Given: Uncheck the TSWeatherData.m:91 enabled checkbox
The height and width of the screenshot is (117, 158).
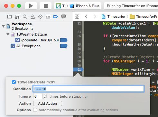Looking at the screenshot, I should (14, 82).
